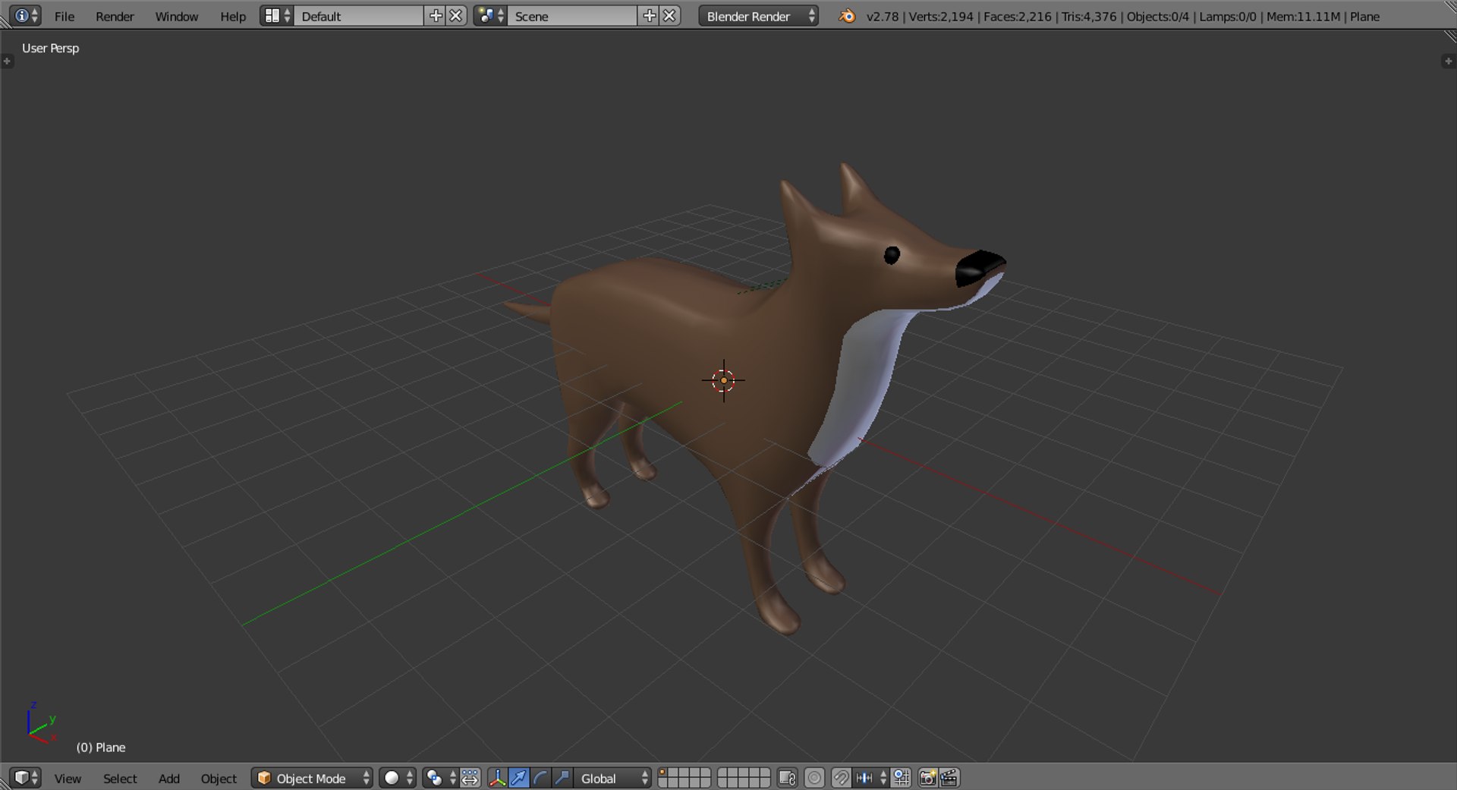
Task: Open the Select menu in 3D viewport header
Action: tap(120, 779)
